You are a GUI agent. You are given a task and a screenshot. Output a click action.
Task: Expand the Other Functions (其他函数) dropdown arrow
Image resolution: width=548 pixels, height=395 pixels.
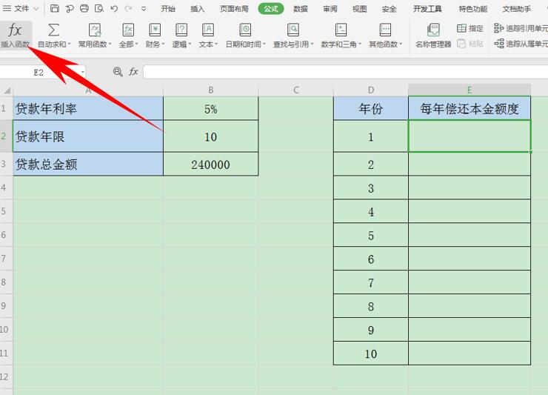click(401, 44)
